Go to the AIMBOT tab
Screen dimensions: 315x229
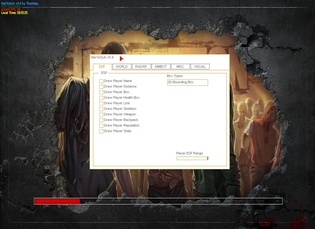[x=161, y=67]
